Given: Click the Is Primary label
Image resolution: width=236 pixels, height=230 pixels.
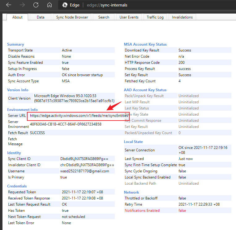Looking at the screenshot, I should (16, 177).
